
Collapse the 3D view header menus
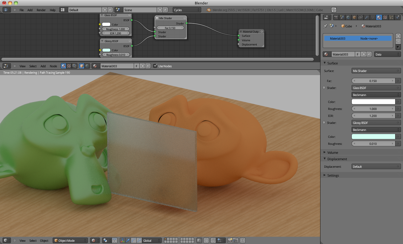coord(15,240)
